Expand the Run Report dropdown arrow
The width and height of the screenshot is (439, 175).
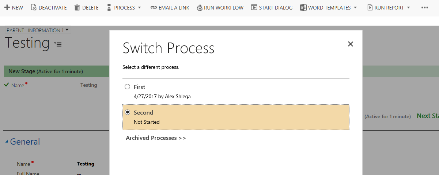pos(408,7)
